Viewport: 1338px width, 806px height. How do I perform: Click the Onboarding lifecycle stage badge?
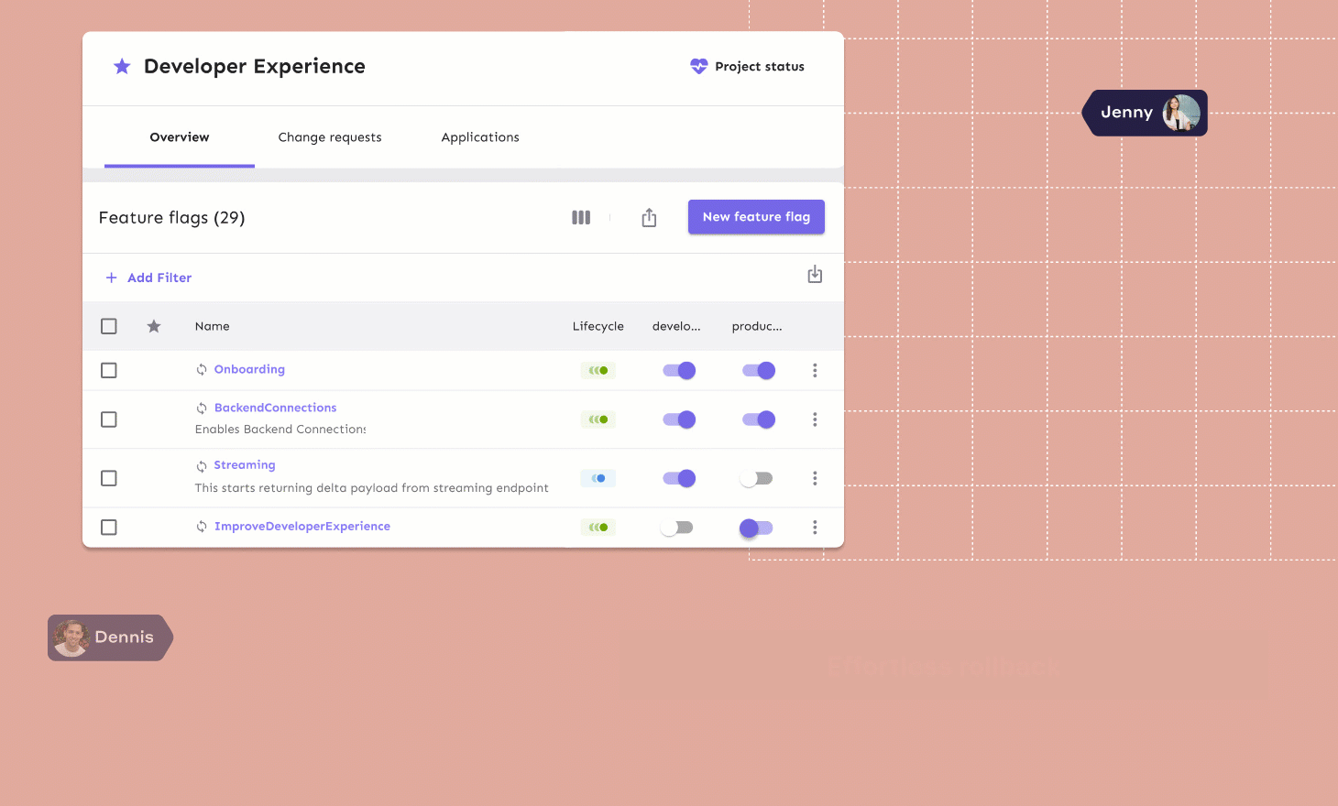pyautogui.click(x=598, y=371)
